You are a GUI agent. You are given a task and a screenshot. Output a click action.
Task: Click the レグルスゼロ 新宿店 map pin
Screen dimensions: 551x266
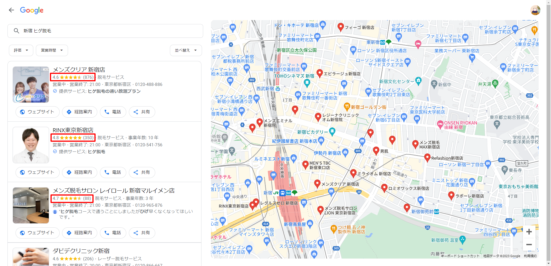(256, 203)
